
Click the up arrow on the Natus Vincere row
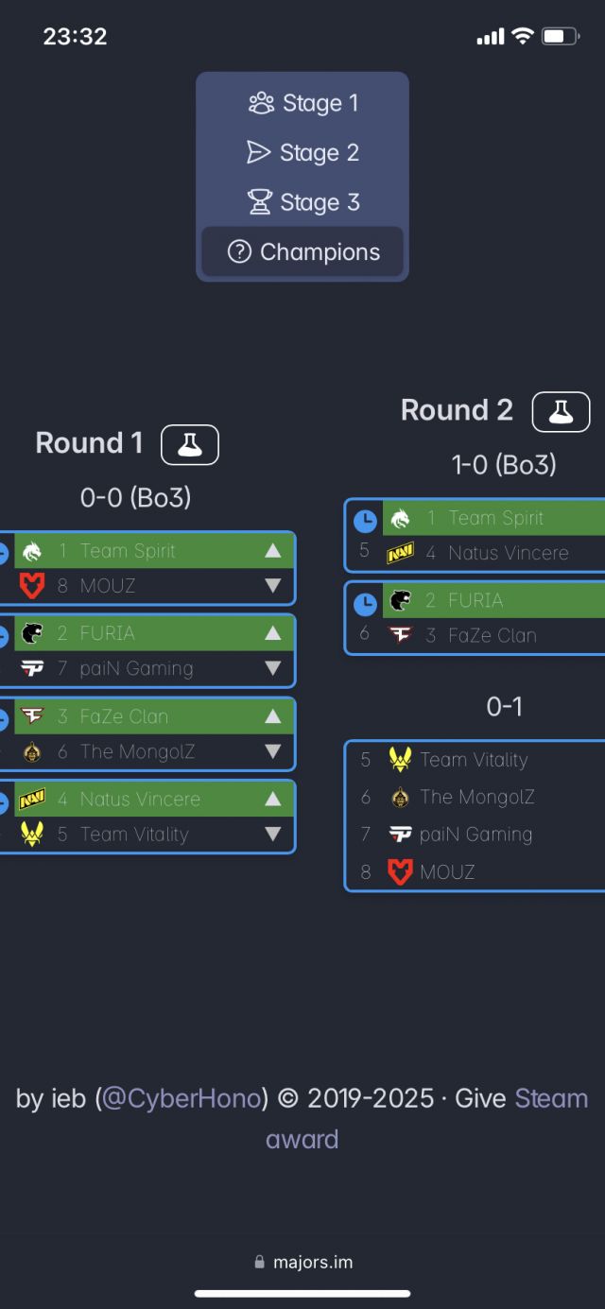(x=273, y=800)
